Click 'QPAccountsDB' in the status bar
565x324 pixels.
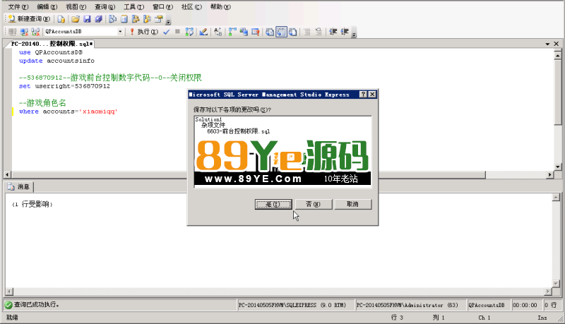point(486,305)
